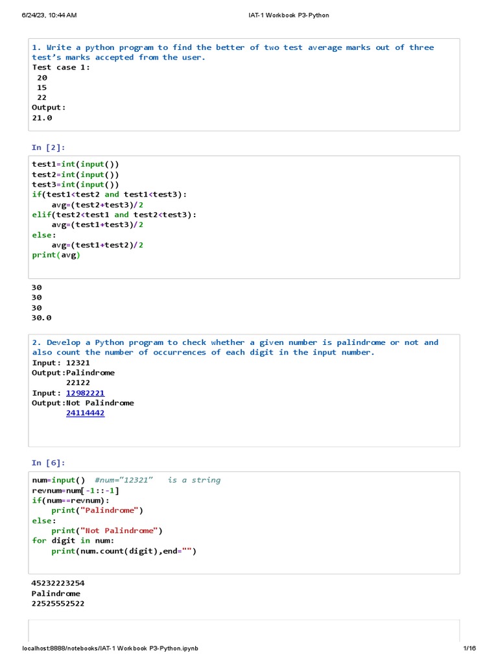This screenshot has width=498, height=664.
Task: Click the 30.0 output value
Action: (x=41, y=318)
